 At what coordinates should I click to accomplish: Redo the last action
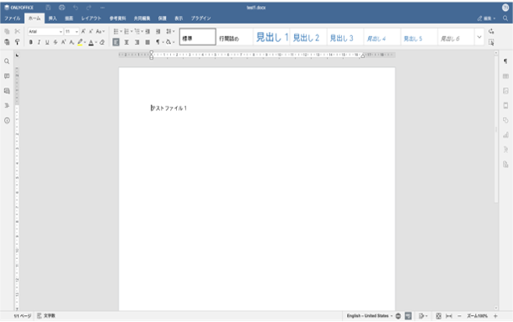88,8
